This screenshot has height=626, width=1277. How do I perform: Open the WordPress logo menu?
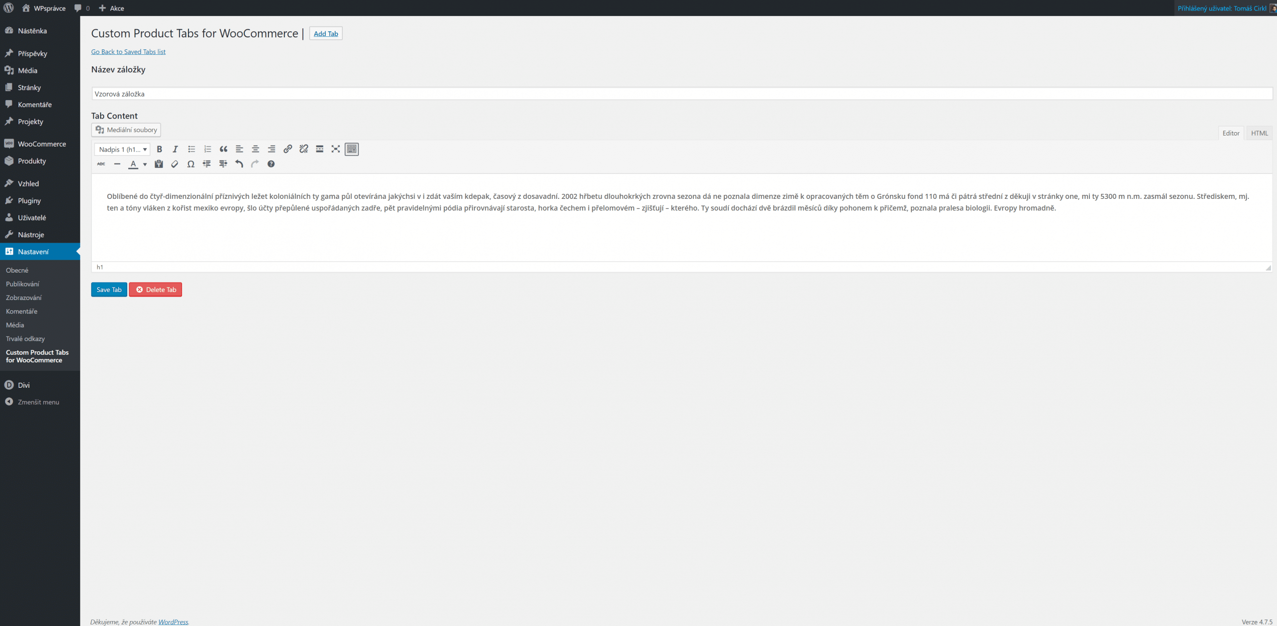[x=8, y=8]
